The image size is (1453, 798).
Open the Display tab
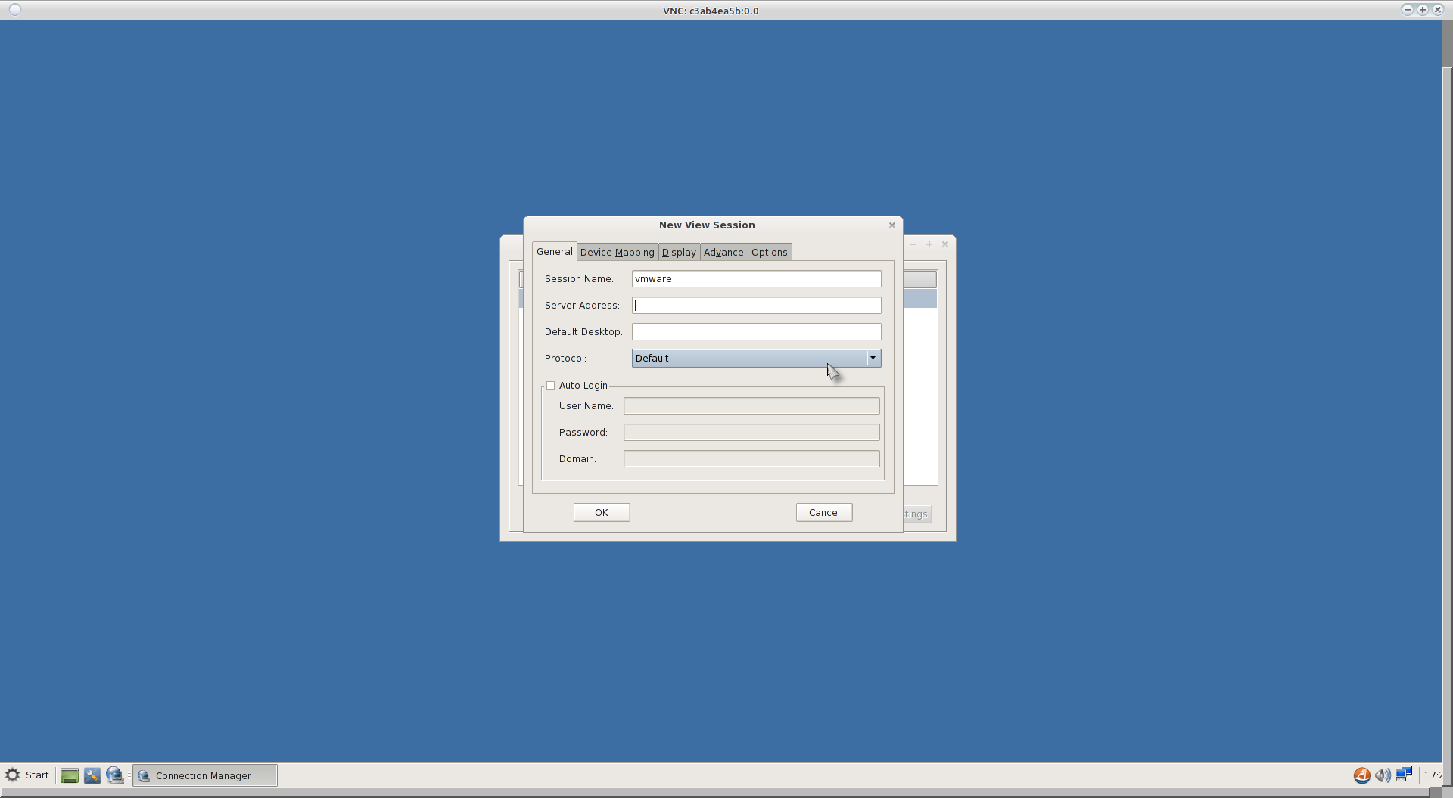click(x=679, y=253)
